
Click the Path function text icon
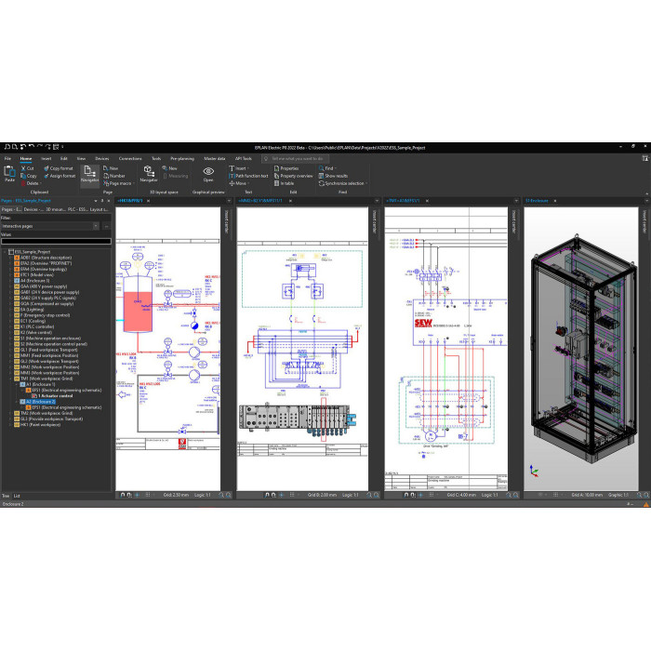tap(250, 175)
